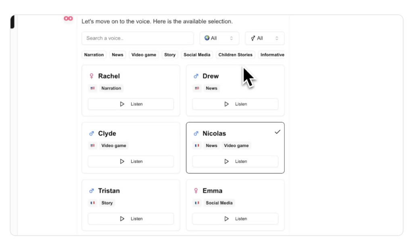Image resolution: width=413 pixels, height=251 pixels.
Task: Click the play icon on Drew's card
Action: (x=226, y=104)
